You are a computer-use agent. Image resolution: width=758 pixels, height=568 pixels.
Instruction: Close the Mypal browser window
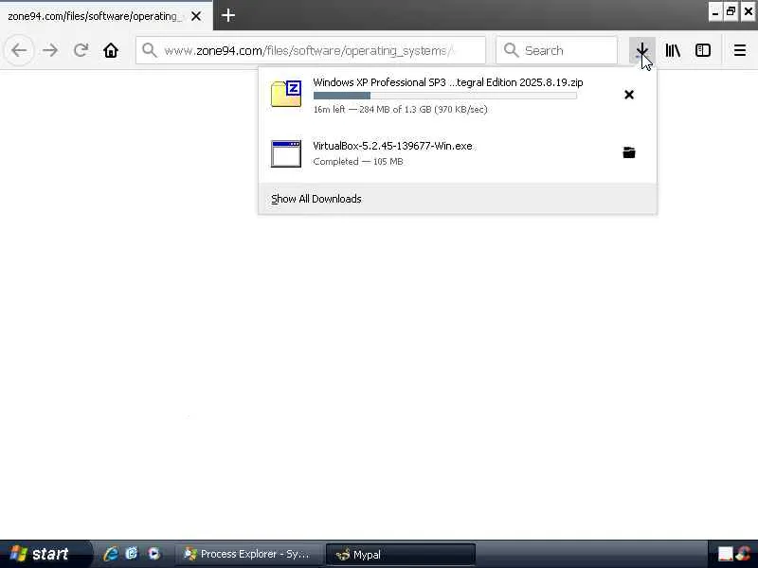coord(748,12)
